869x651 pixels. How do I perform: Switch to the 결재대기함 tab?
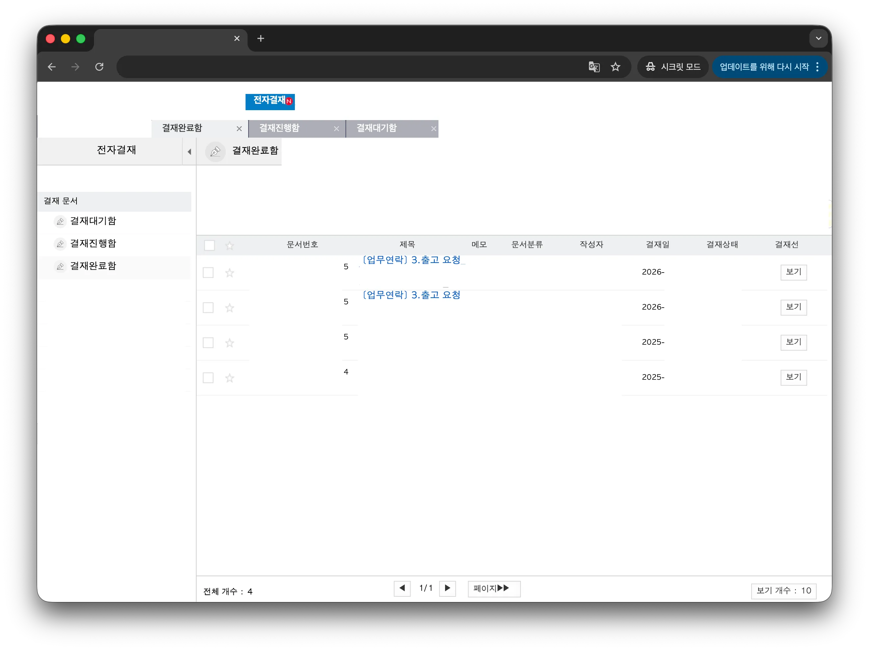click(x=376, y=128)
